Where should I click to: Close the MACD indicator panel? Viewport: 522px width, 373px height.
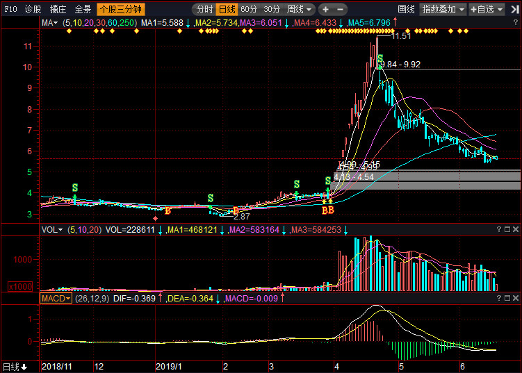516,298
